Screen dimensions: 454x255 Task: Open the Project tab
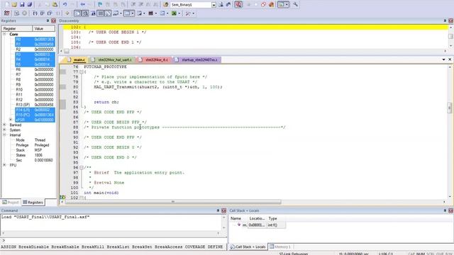(x=11, y=203)
